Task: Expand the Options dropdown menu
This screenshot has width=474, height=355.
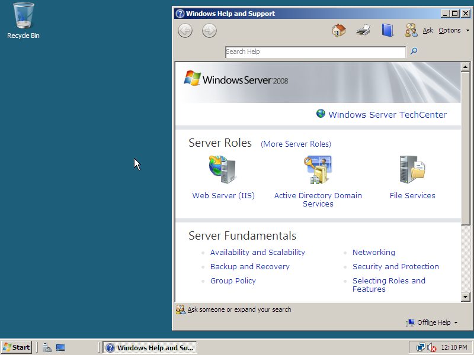Action: click(x=453, y=30)
